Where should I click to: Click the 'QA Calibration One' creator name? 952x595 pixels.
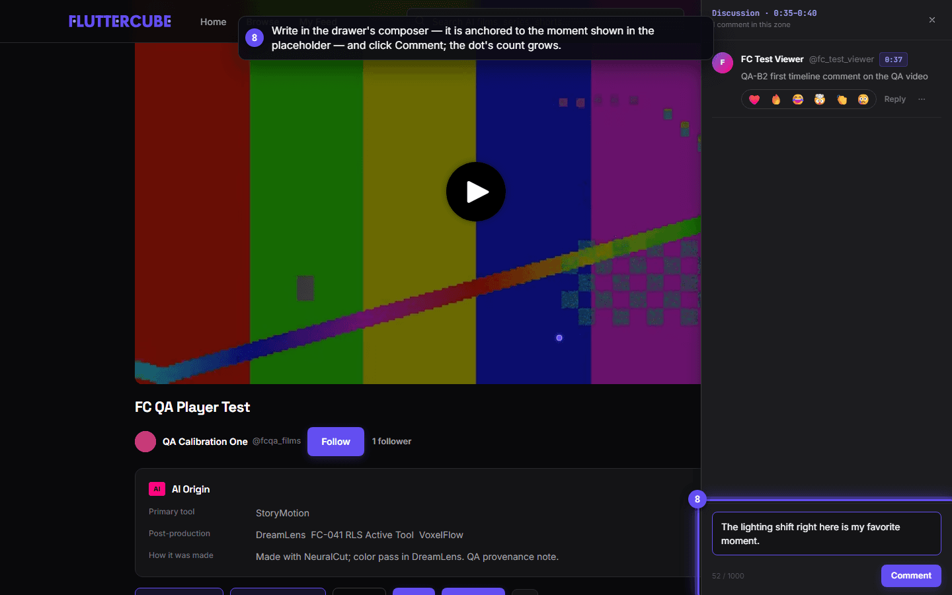(205, 442)
